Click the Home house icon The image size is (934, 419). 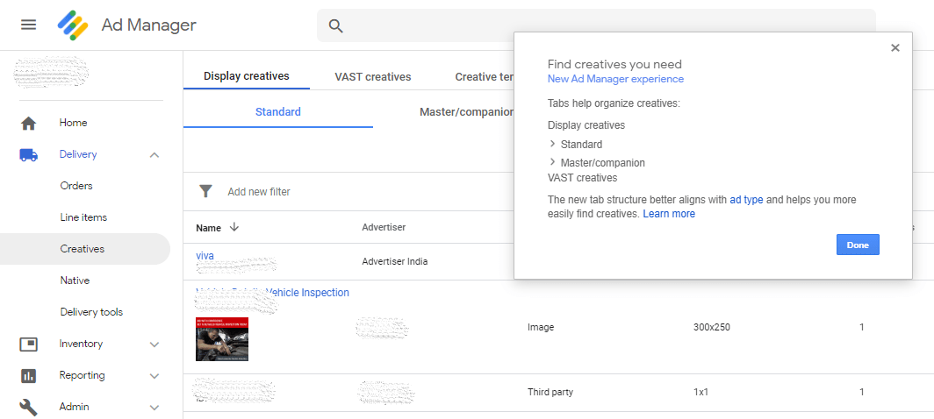[x=28, y=124]
